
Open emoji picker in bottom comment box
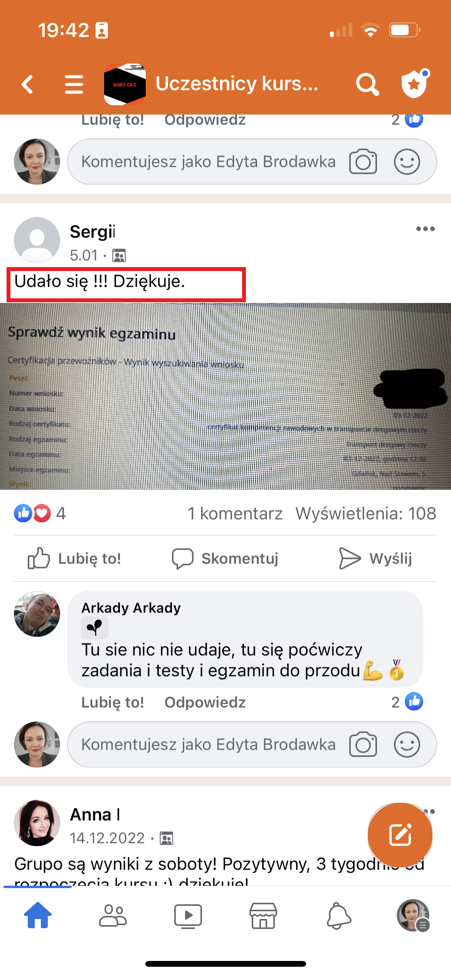(x=407, y=744)
